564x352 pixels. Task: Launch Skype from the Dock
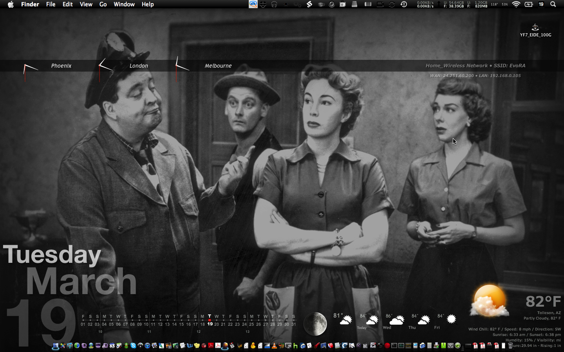pyautogui.click(x=134, y=346)
